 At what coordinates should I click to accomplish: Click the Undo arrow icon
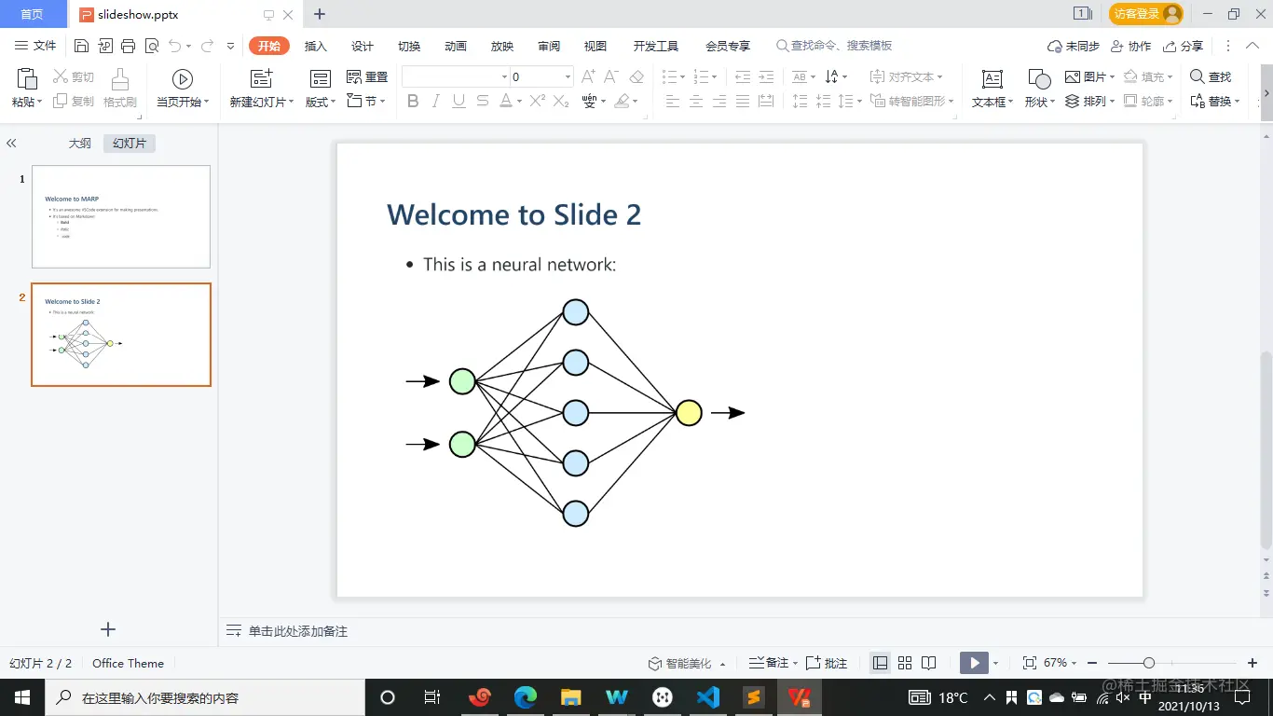point(175,46)
